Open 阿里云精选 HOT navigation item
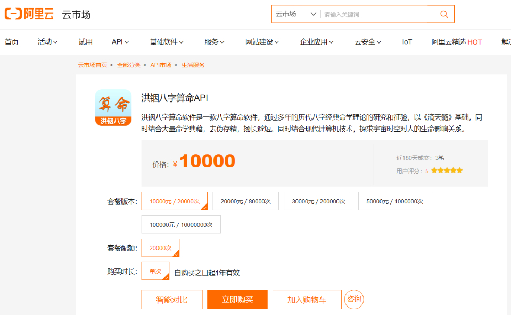This screenshot has width=511, height=315. (457, 42)
